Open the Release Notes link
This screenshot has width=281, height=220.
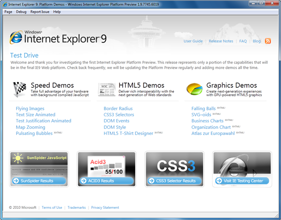tap(221, 41)
